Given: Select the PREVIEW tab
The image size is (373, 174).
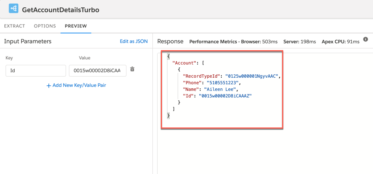Looking at the screenshot, I should coord(76,26).
